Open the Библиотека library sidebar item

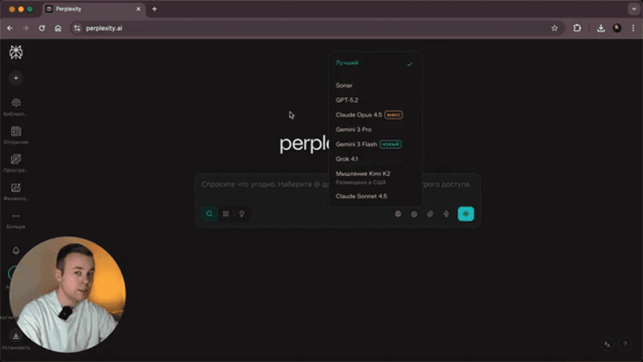pos(16,107)
